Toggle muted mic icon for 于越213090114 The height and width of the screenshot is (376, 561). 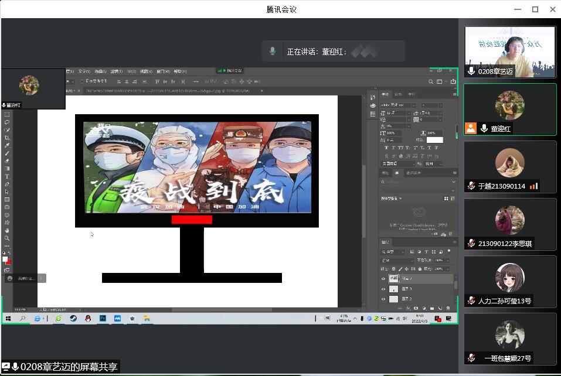pos(471,186)
